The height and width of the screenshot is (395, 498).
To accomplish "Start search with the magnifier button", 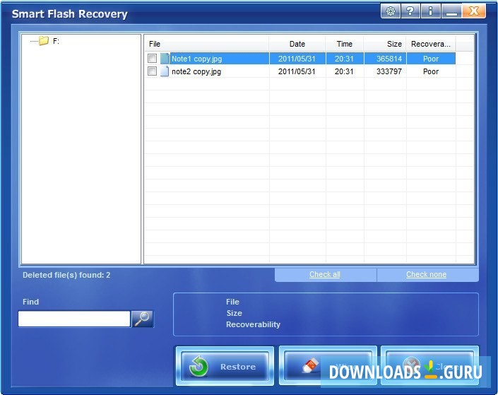I will coord(142,319).
